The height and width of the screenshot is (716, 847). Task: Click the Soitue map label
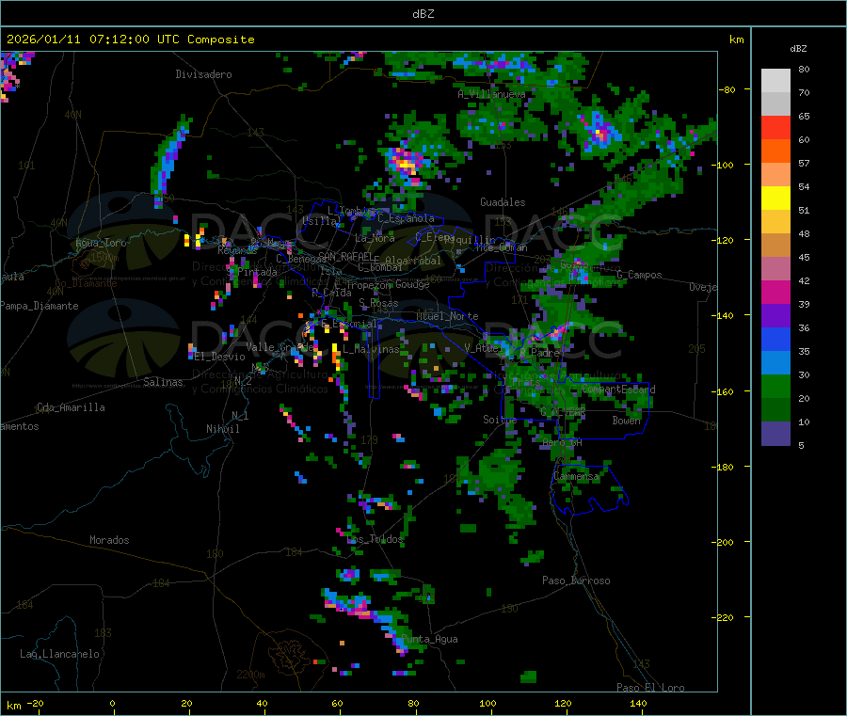[500, 420]
